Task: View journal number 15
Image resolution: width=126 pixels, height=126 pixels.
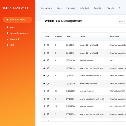Action: pos(44,76)
